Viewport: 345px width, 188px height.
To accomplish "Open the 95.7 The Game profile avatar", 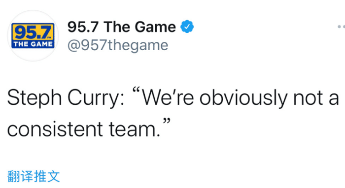I will click(33, 35).
